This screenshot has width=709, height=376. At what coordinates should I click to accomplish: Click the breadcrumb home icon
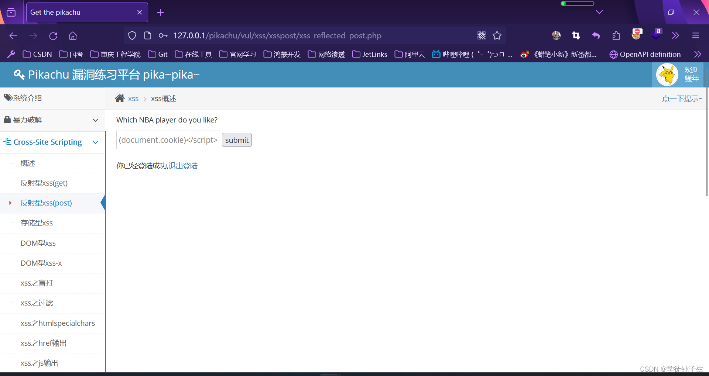point(120,99)
